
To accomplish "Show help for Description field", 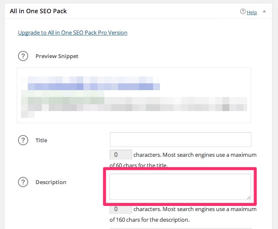I will tap(23, 182).
